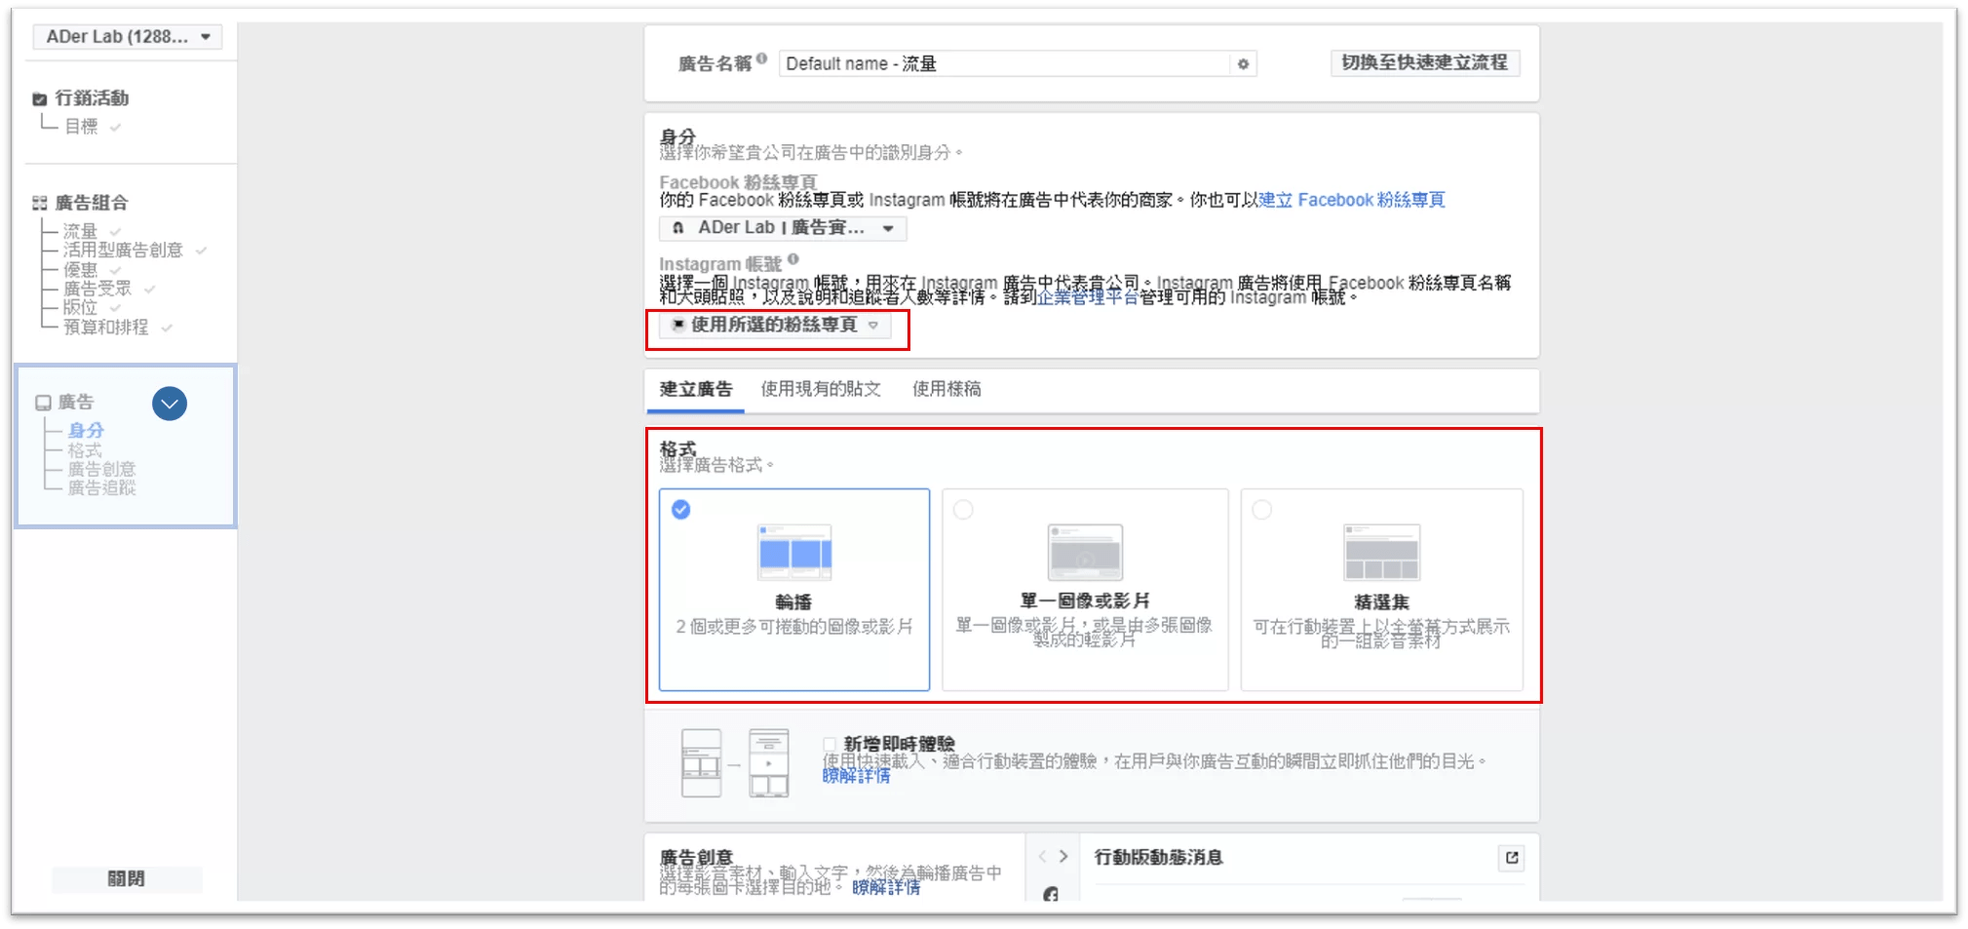
Task: Open the ADer Lab account dropdown
Action: (x=129, y=37)
